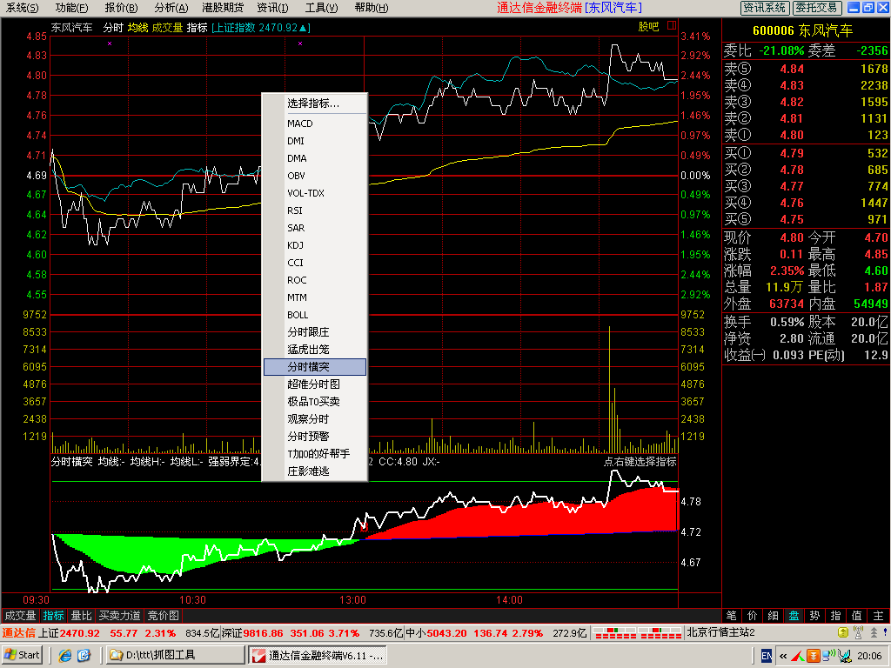This screenshot has height=668, width=891.
Task: Switch to 竞价图 bottom tab
Action: pos(163,616)
